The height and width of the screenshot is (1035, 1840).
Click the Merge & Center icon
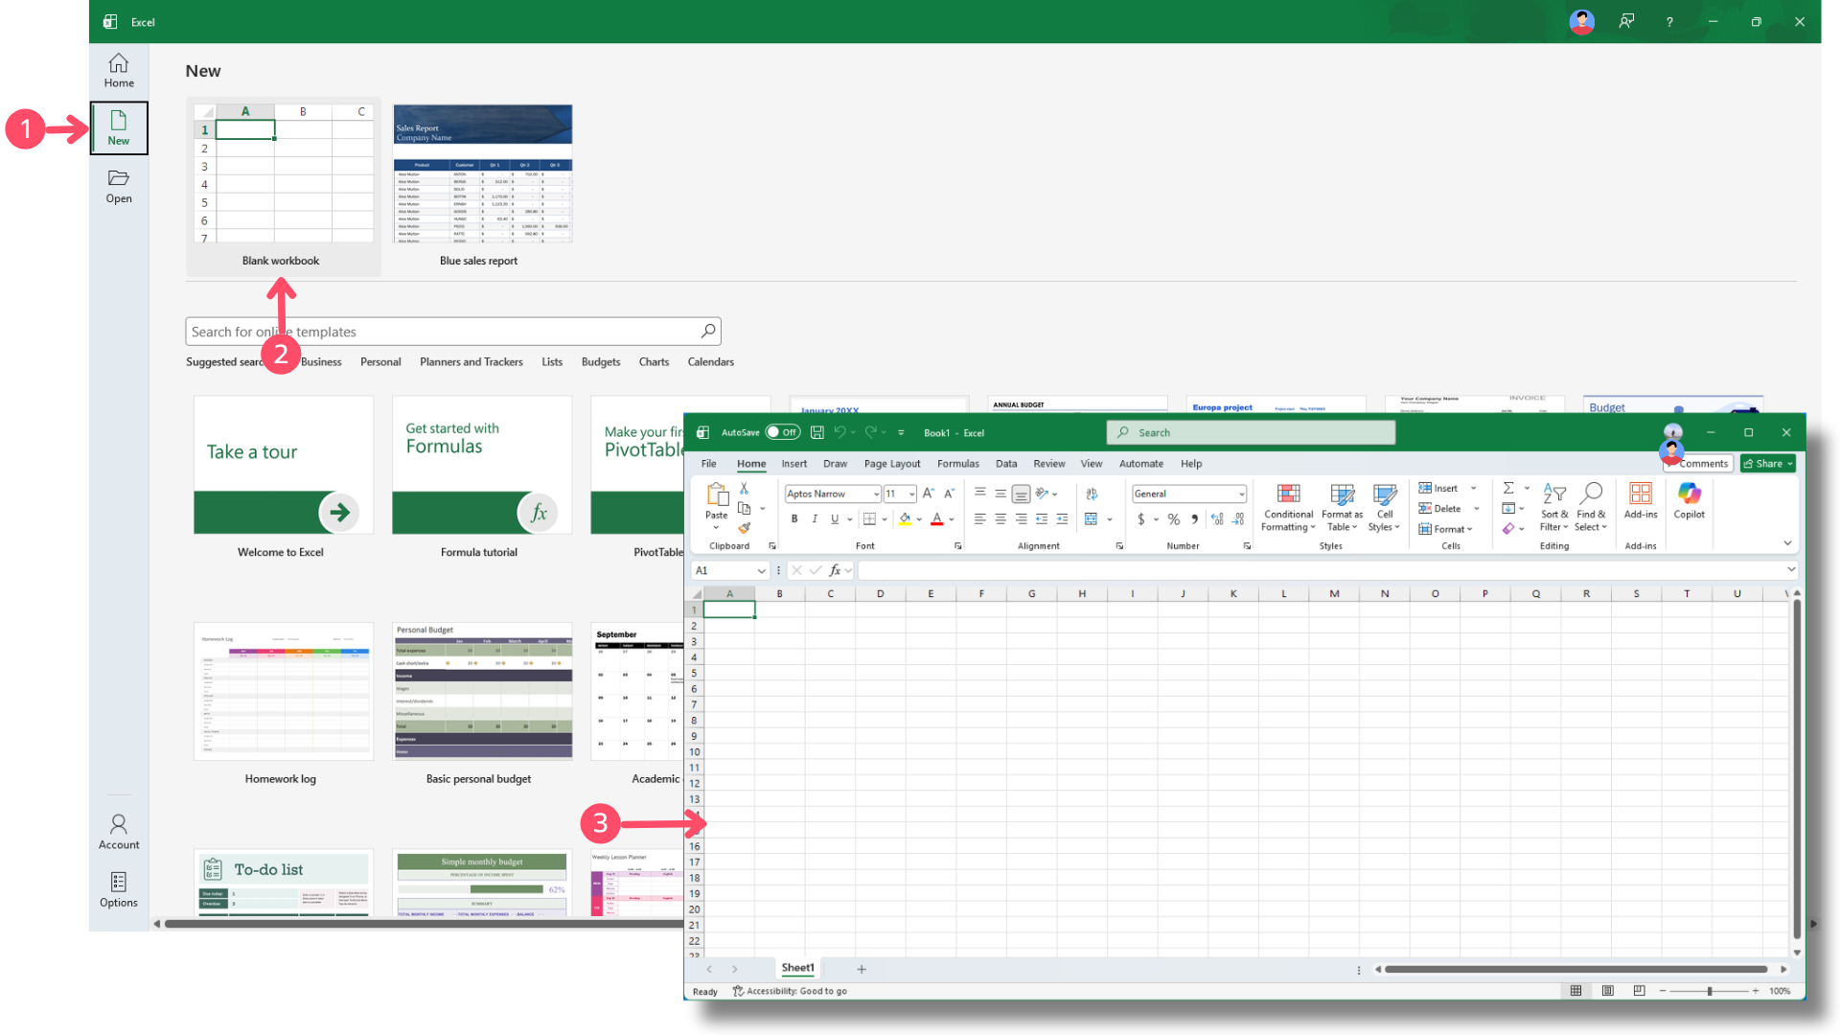(x=1091, y=518)
